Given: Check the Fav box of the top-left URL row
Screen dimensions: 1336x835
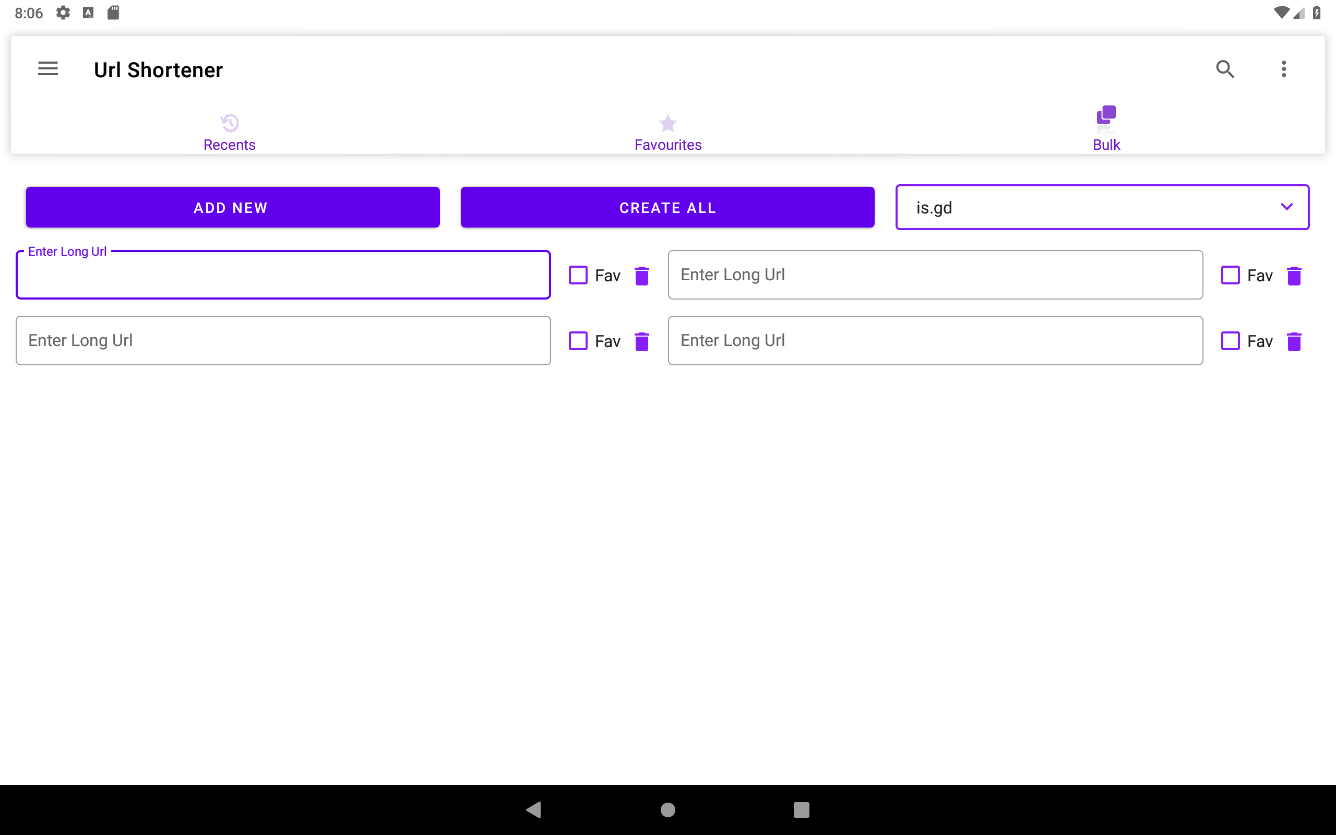Looking at the screenshot, I should pos(578,275).
